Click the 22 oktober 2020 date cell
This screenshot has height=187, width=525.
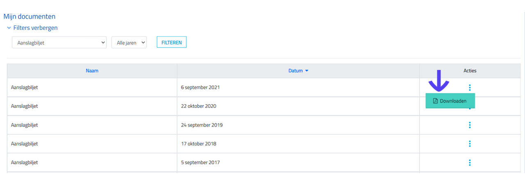199,106
